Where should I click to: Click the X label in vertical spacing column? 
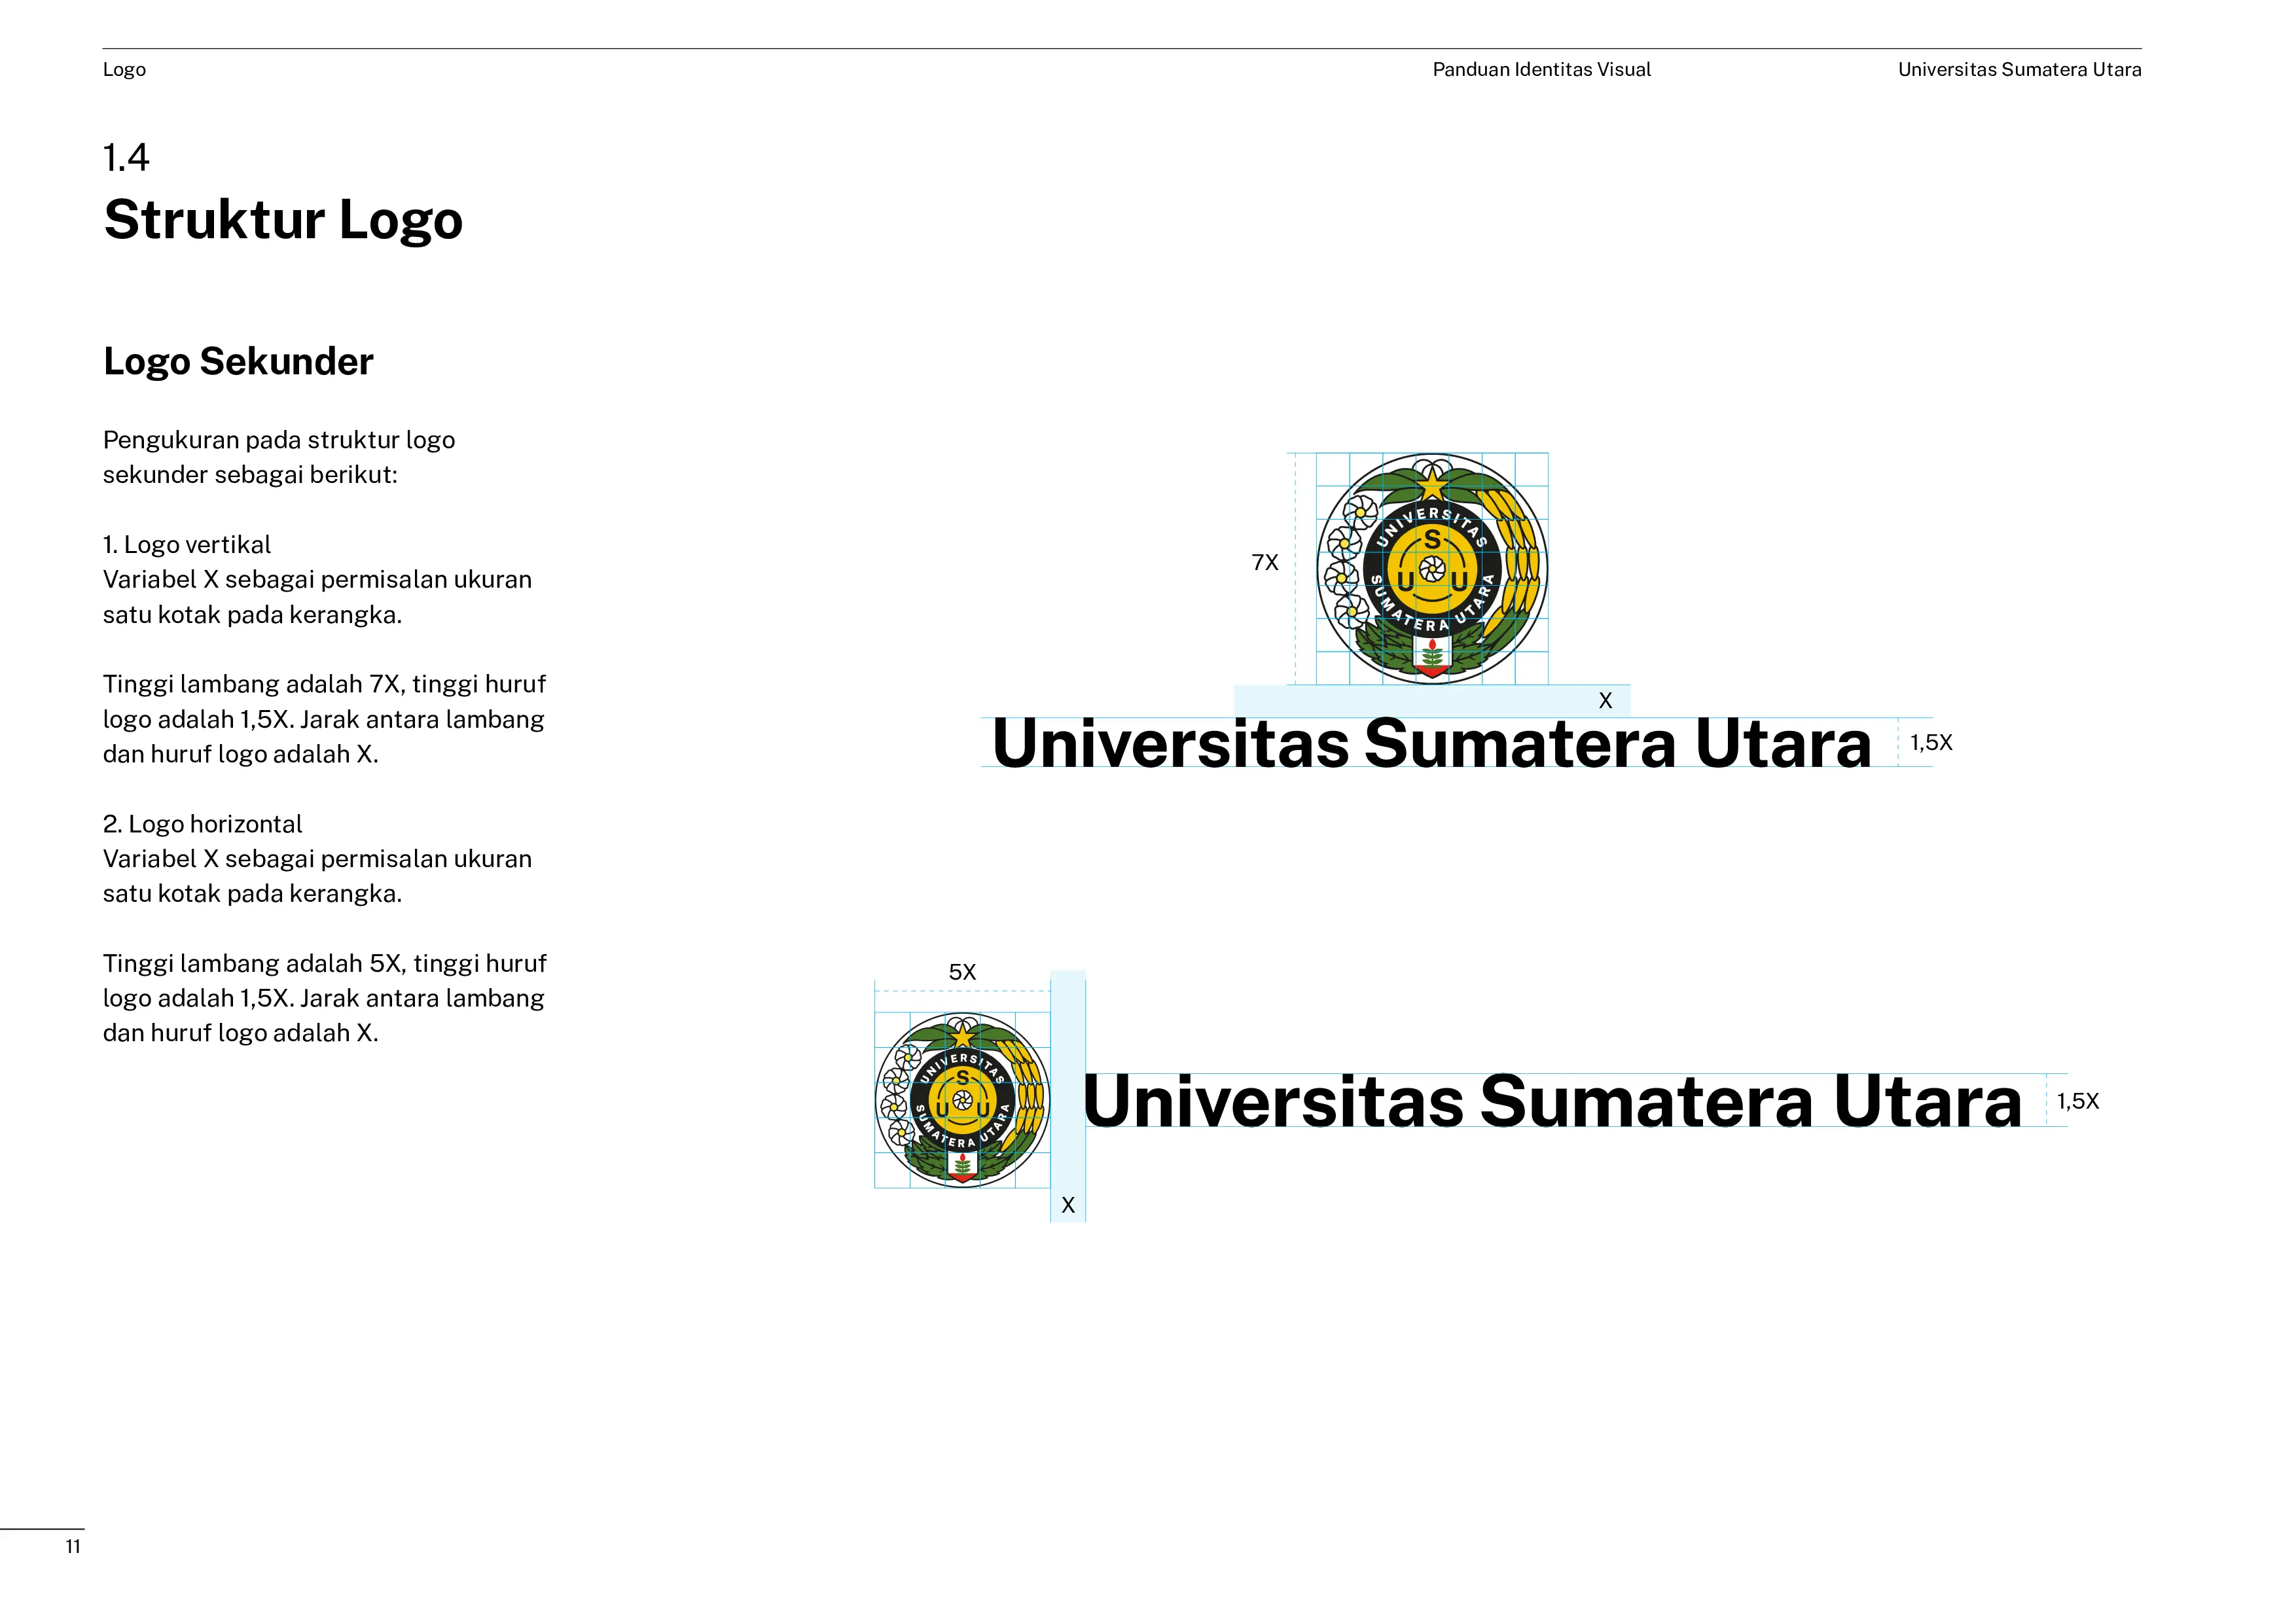pyautogui.click(x=1068, y=1205)
